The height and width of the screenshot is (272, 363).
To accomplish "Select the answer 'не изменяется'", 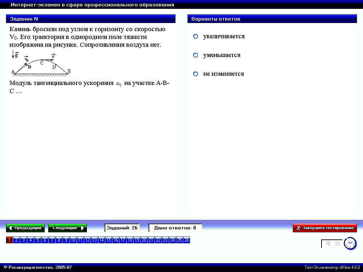I will 196,74.
